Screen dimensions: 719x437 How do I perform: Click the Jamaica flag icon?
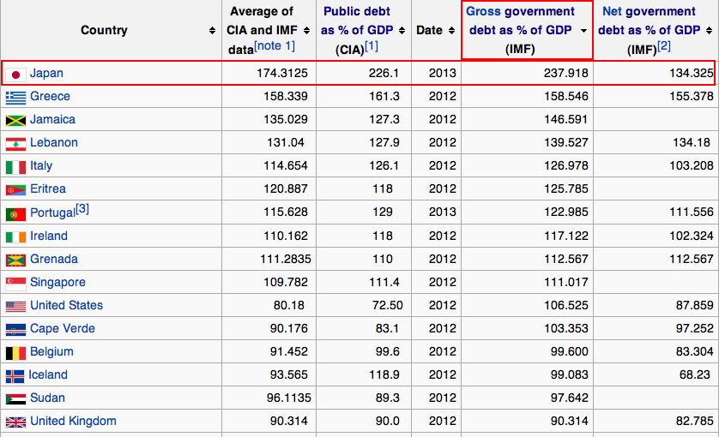15,120
